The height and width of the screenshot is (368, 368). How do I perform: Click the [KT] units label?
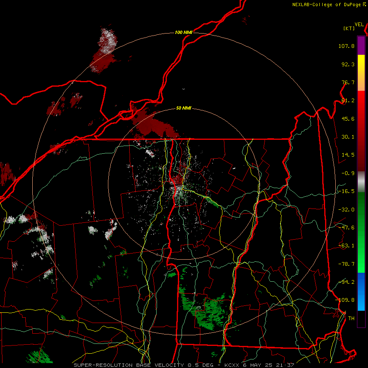[349, 28]
